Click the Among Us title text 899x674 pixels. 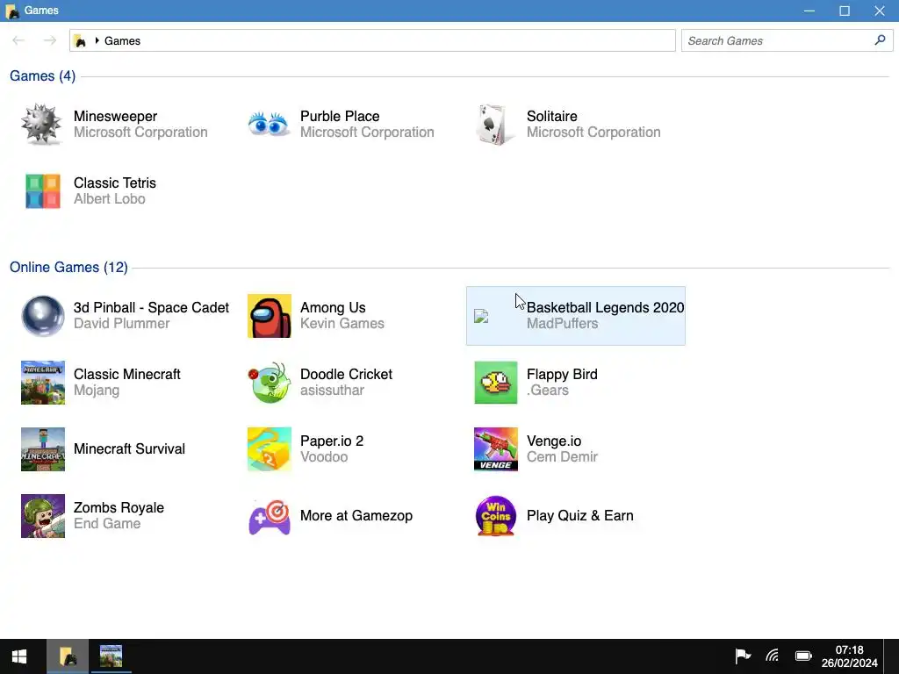click(x=333, y=308)
